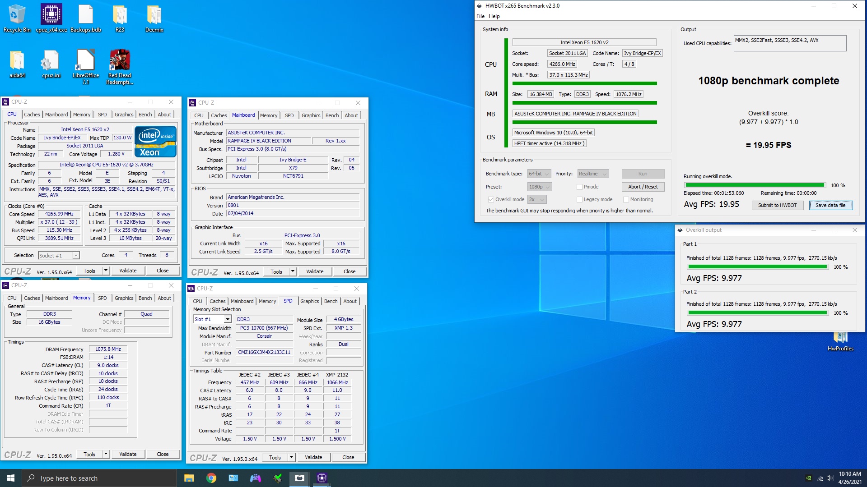Click the Intel Xeon logo in CPU-Z
Screen dimensions: 867x487
tap(155, 142)
